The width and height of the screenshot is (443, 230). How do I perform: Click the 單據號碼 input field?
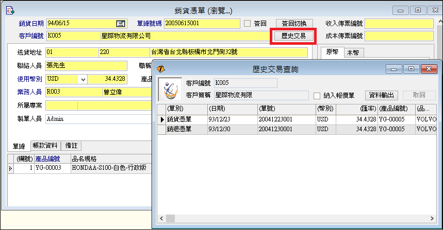[x=202, y=23]
